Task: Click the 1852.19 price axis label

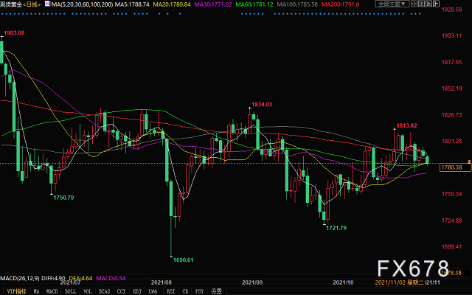Action: click(x=451, y=88)
